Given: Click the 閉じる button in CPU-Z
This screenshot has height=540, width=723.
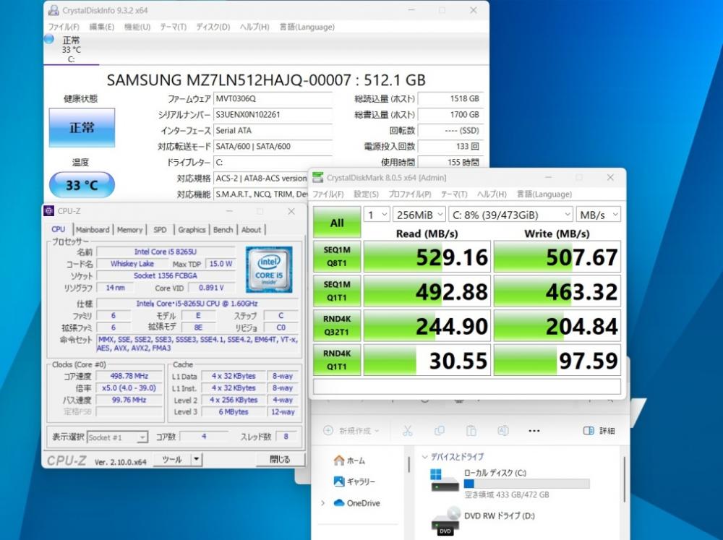Looking at the screenshot, I should point(280,459).
